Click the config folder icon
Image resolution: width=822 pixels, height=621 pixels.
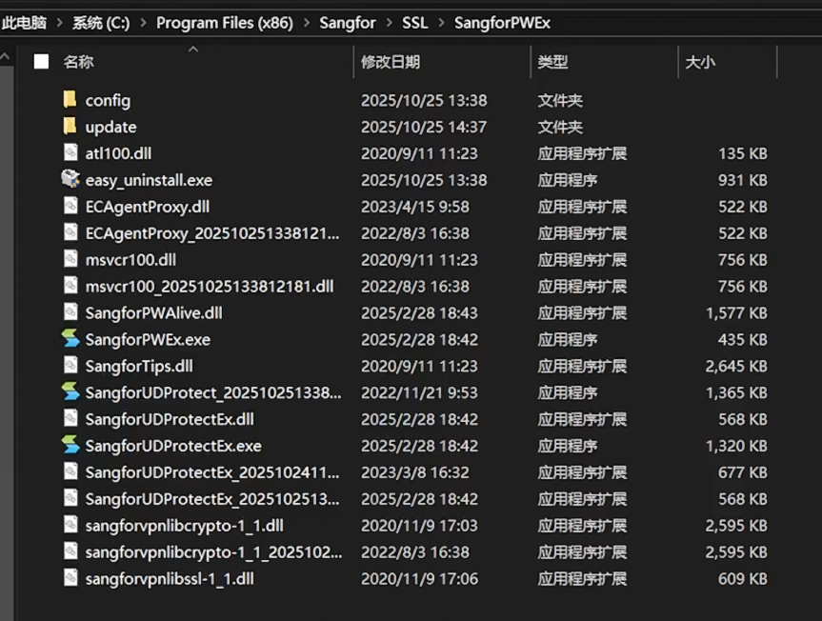pos(70,100)
